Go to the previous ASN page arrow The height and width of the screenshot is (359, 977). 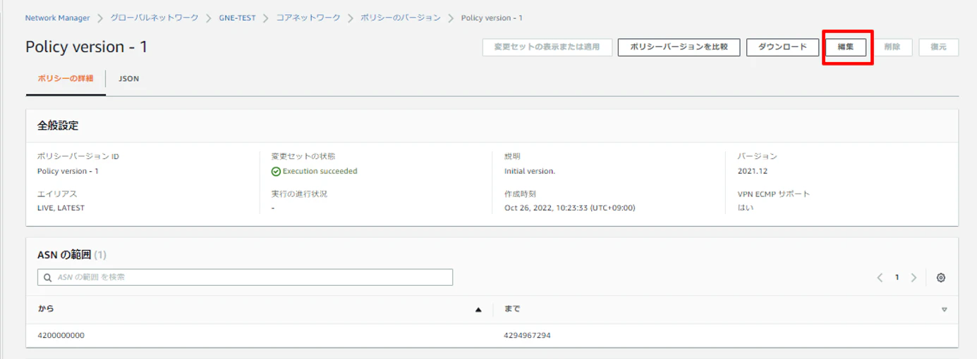pyautogui.click(x=880, y=277)
